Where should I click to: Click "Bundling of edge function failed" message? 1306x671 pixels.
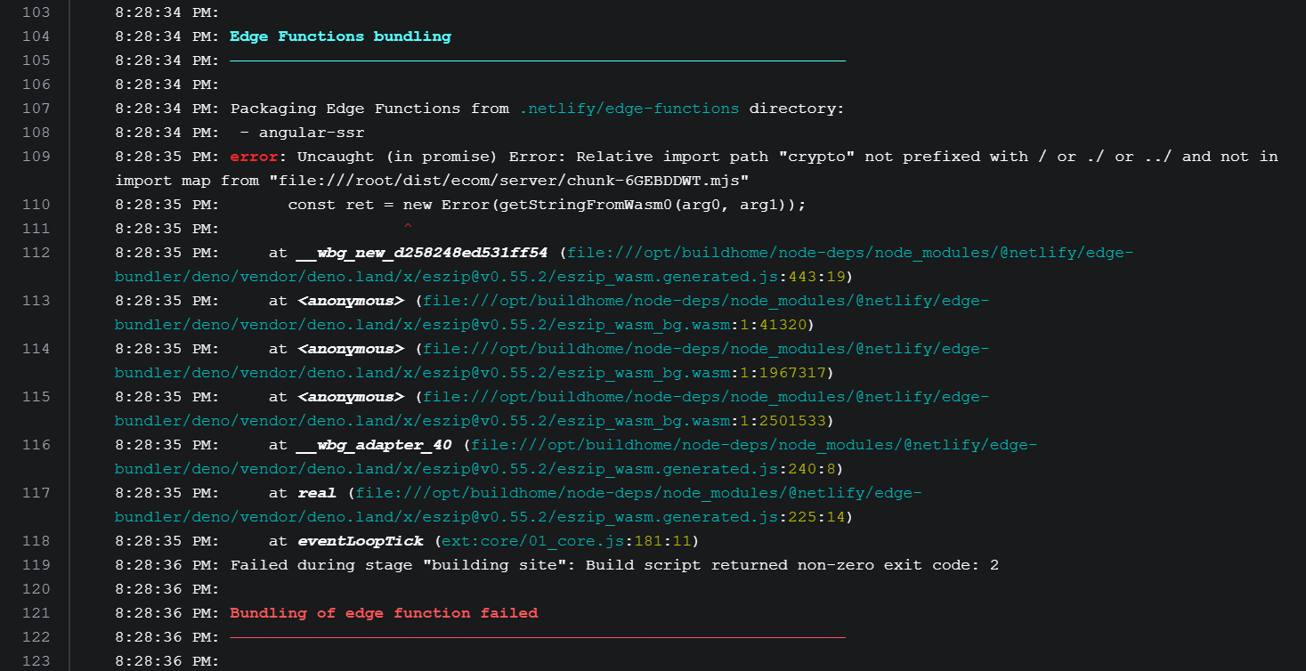click(384, 613)
